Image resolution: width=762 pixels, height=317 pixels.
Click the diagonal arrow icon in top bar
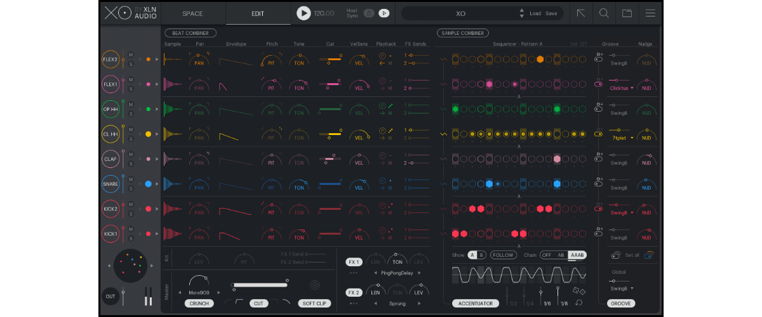click(x=581, y=13)
